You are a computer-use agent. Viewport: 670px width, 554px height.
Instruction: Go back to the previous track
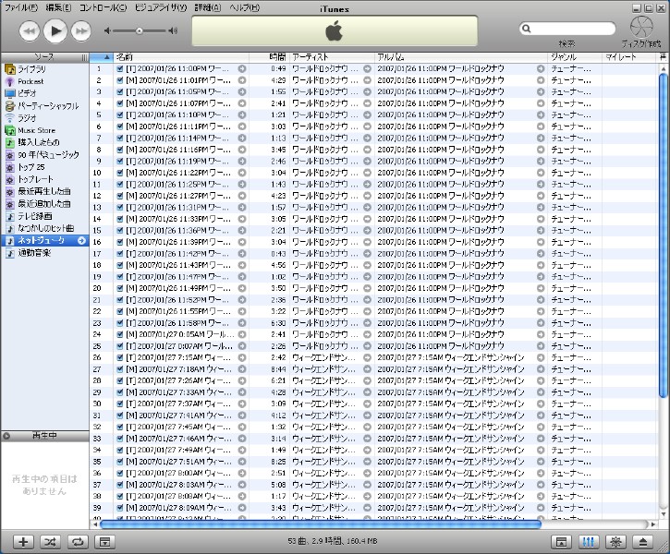tap(30, 31)
